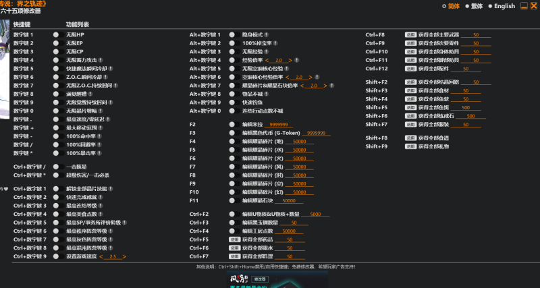Toggle 编辑黑色代币 (G-Token) switch
Image resolution: width=540 pixels, height=288 pixels.
(235, 133)
